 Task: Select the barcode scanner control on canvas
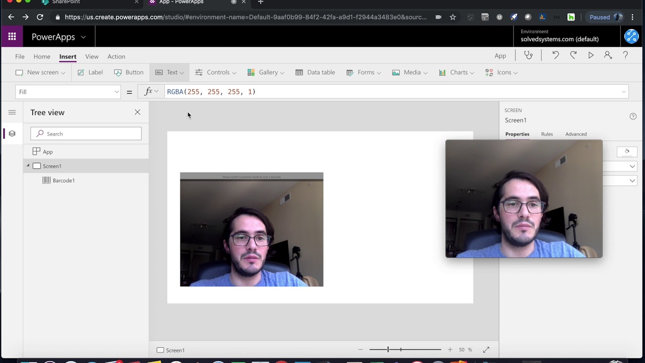click(251, 229)
